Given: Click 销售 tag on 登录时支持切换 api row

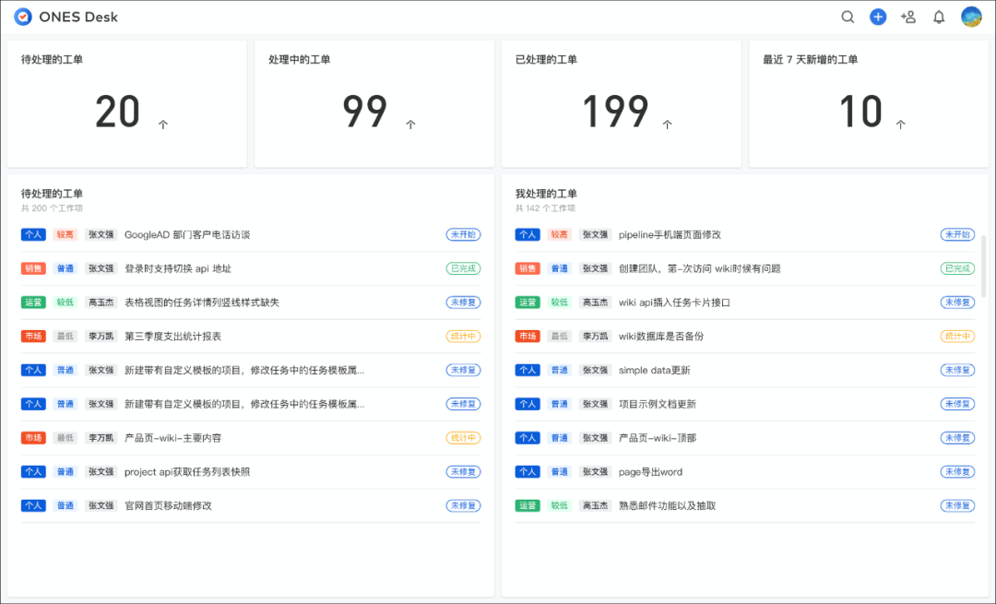Looking at the screenshot, I should tap(34, 268).
